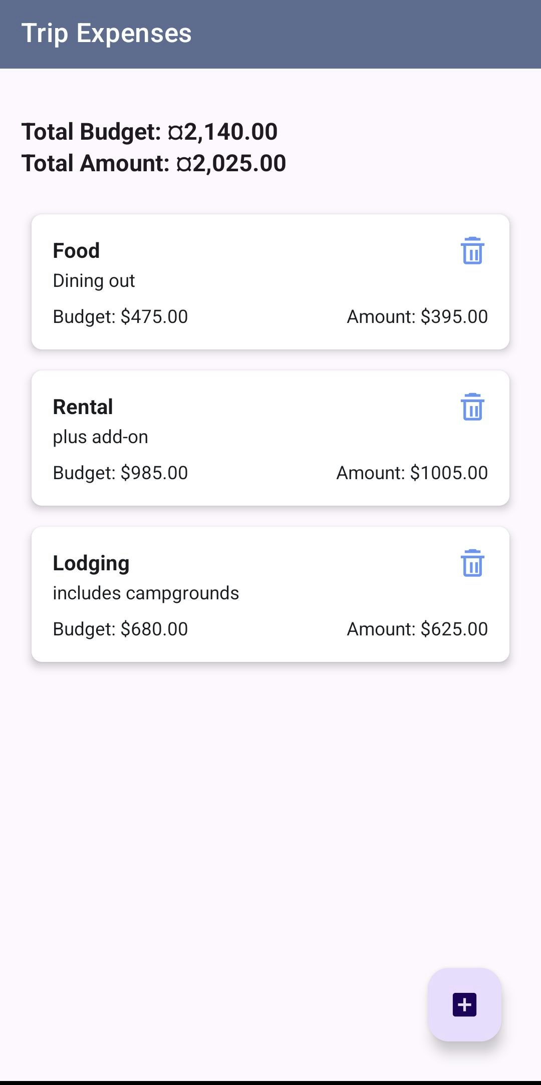The height and width of the screenshot is (1085, 541).
Task: Select the Rental category title
Action: pyautogui.click(x=83, y=407)
